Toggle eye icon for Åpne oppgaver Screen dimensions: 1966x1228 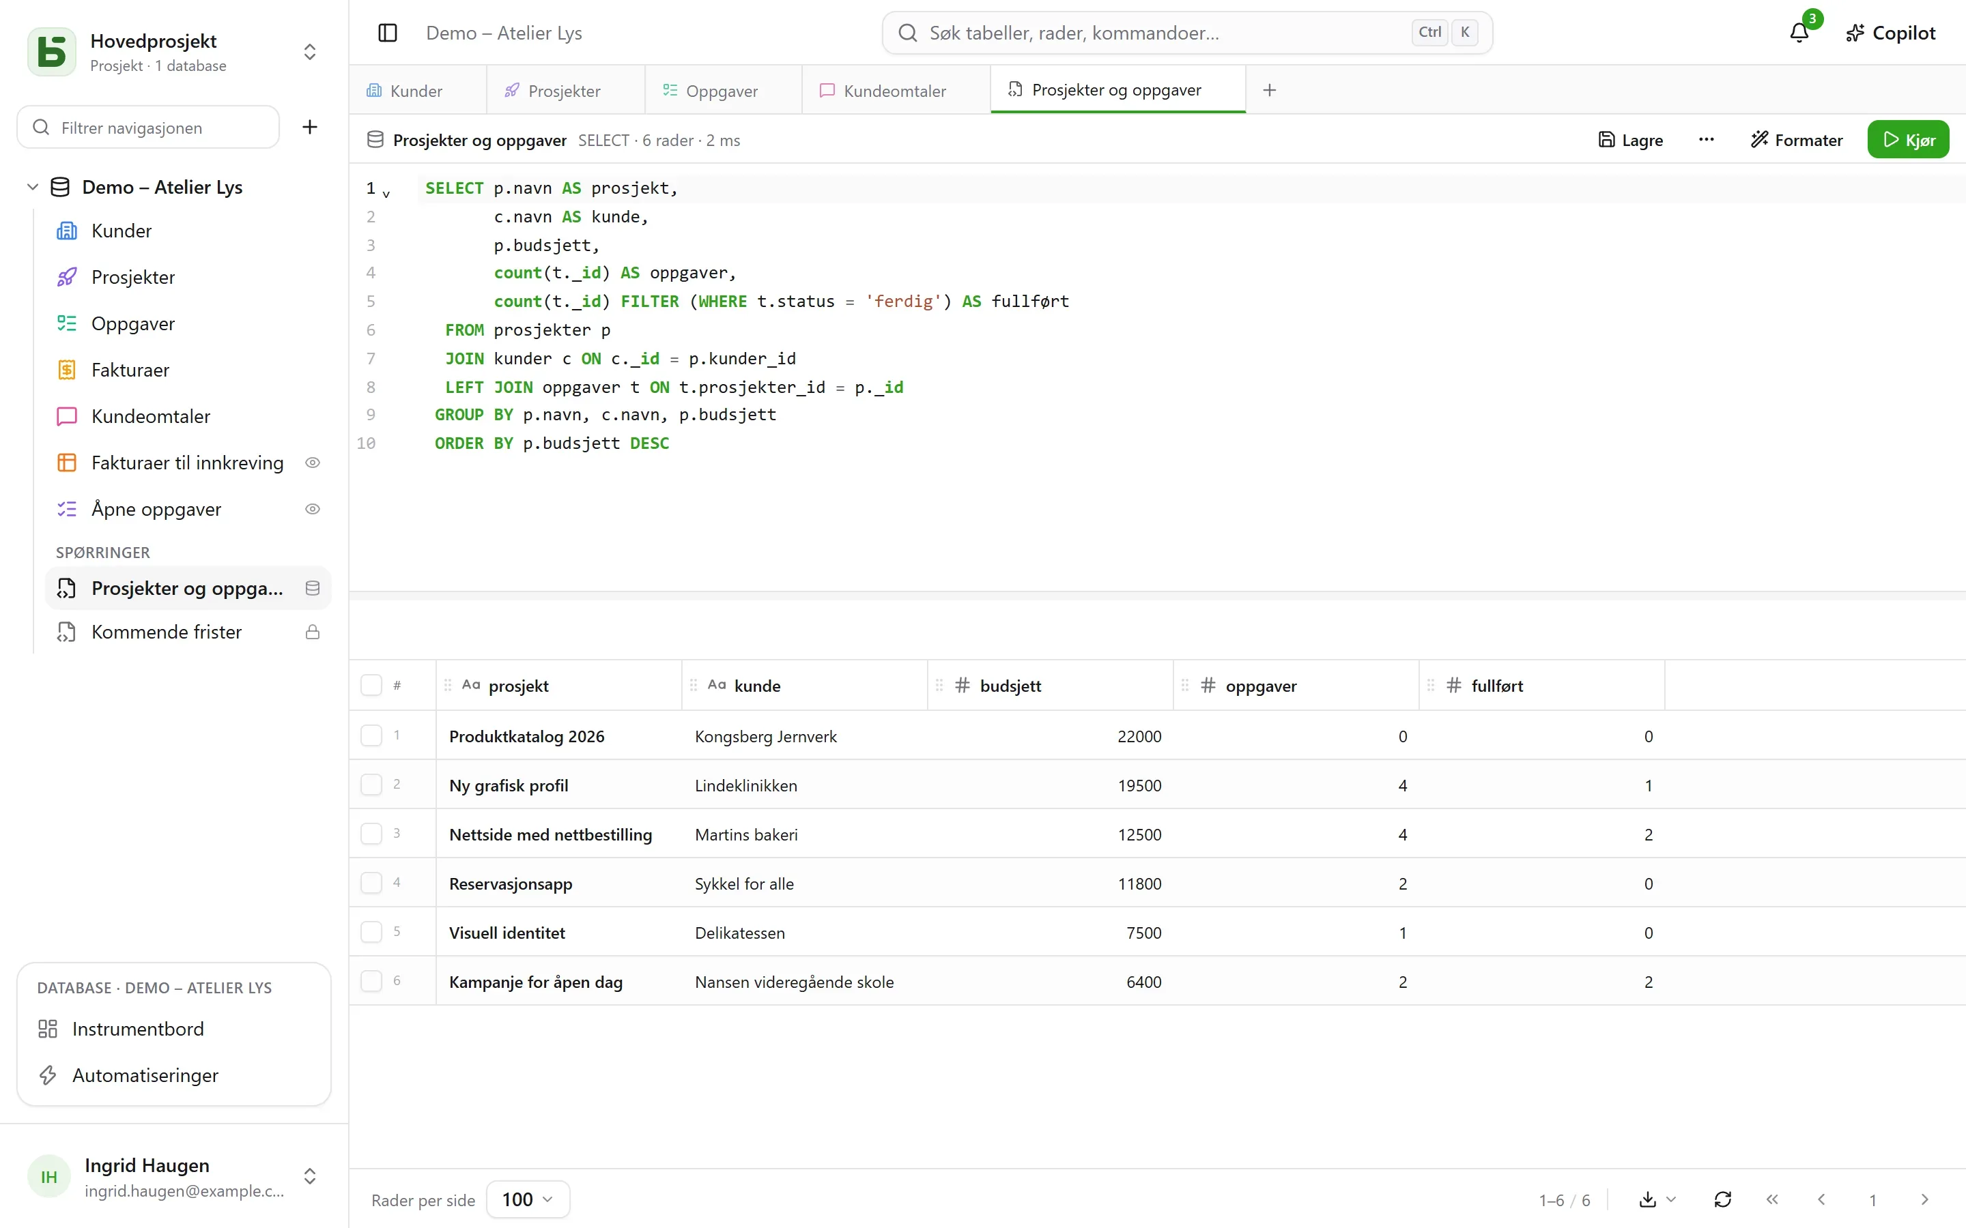coord(312,509)
